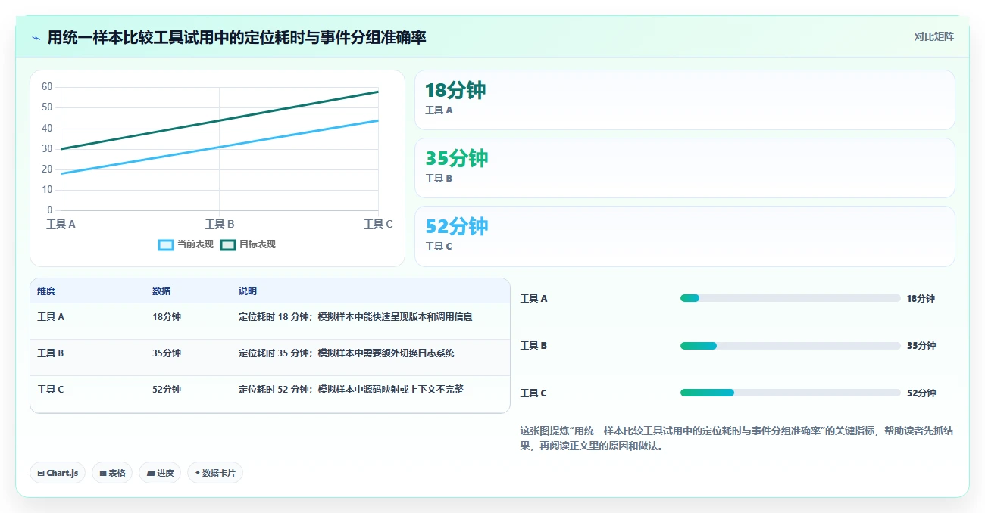Viewport: 985px width, 513px height.
Task: Click the 18分钟 value beside the progress bar
Action: (x=921, y=299)
